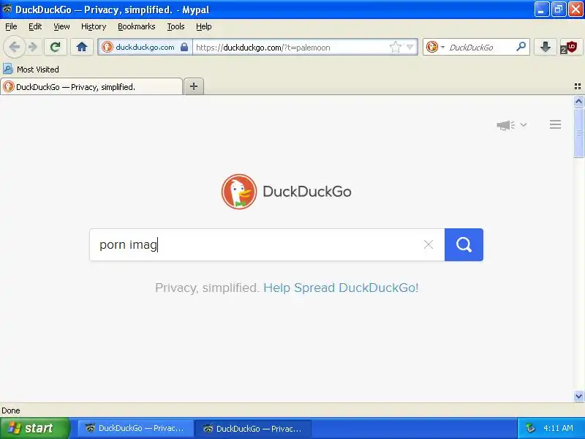Open a new tab with plus button
This screenshot has height=439, width=585.
(194, 86)
